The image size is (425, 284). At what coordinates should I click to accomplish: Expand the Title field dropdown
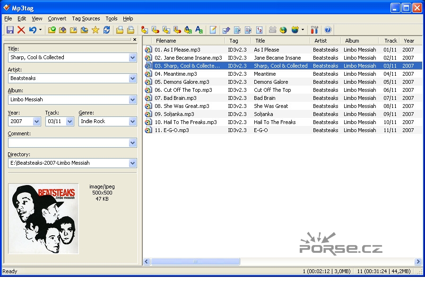132,58
